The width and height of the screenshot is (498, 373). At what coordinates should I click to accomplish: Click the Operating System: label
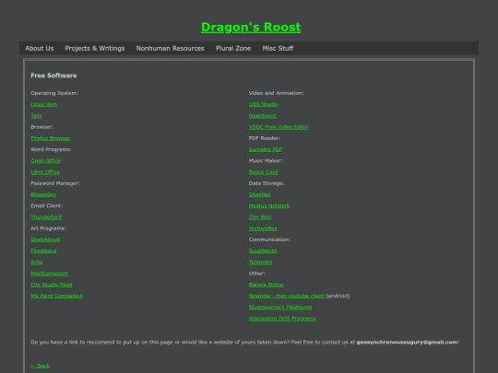coord(54,93)
